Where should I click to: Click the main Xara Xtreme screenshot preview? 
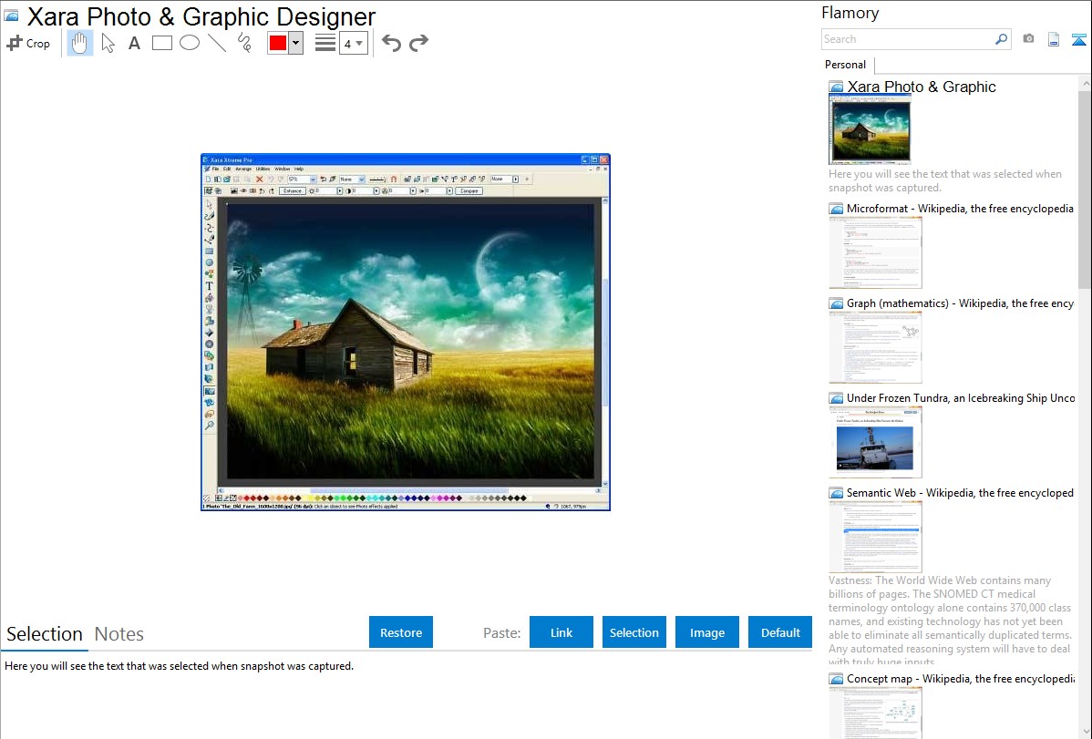[406, 333]
